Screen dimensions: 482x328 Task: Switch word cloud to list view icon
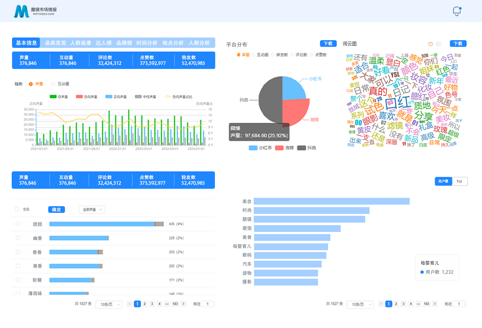pyautogui.click(x=438, y=44)
